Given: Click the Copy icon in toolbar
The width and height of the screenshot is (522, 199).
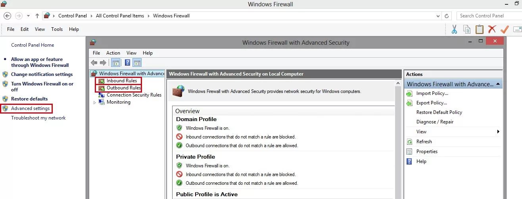Looking at the screenshot, I should (467, 29).
